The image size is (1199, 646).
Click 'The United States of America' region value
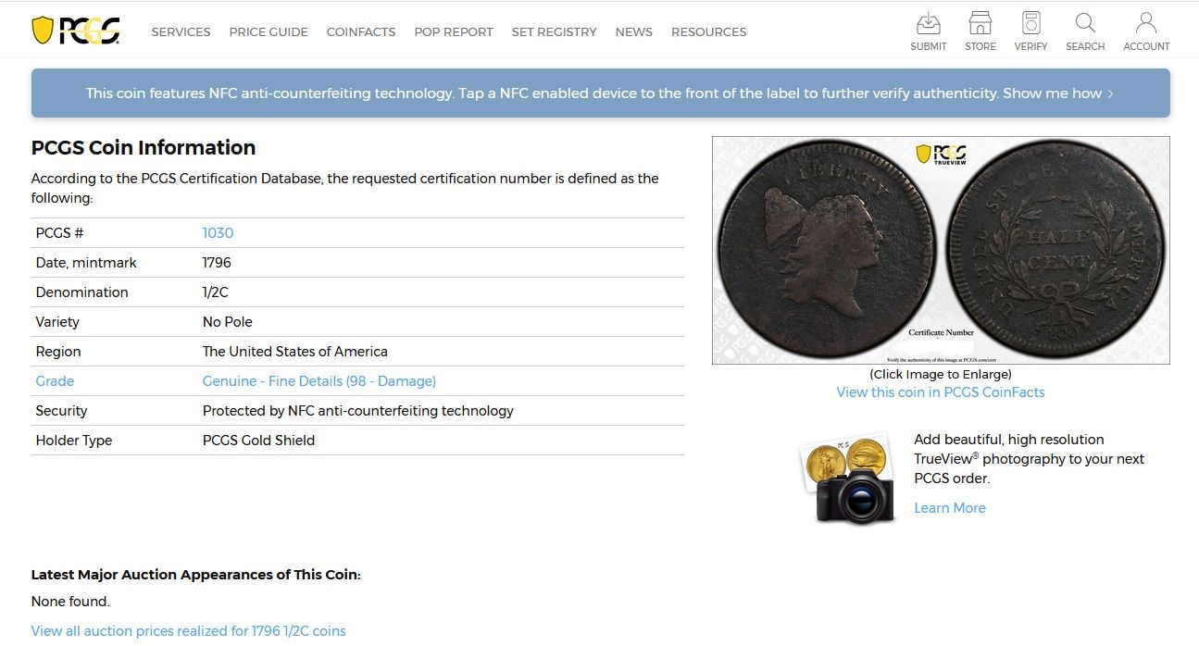tap(295, 352)
